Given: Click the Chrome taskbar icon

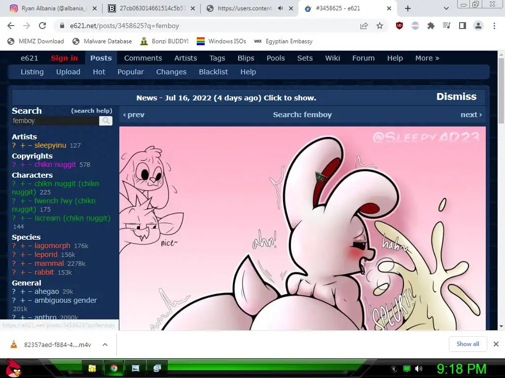Looking at the screenshot, I should point(114,368).
